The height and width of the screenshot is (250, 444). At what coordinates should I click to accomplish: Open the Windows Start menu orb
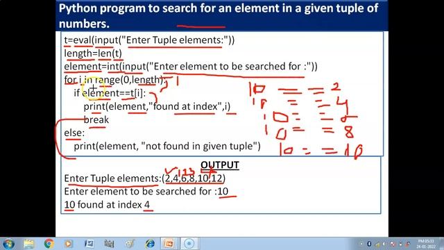point(8,244)
